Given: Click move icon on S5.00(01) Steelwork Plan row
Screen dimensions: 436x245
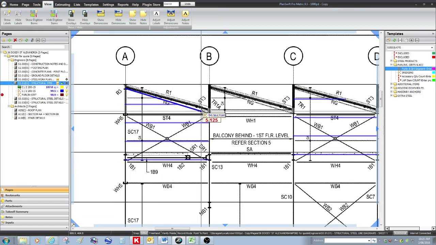Looking at the screenshot, I should point(66,79).
